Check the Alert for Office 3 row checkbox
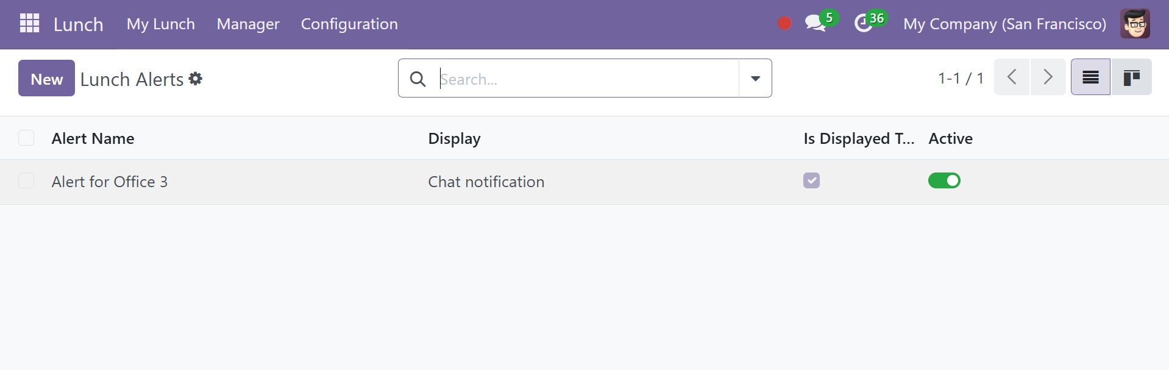This screenshot has width=1169, height=370. (x=26, y=180)
